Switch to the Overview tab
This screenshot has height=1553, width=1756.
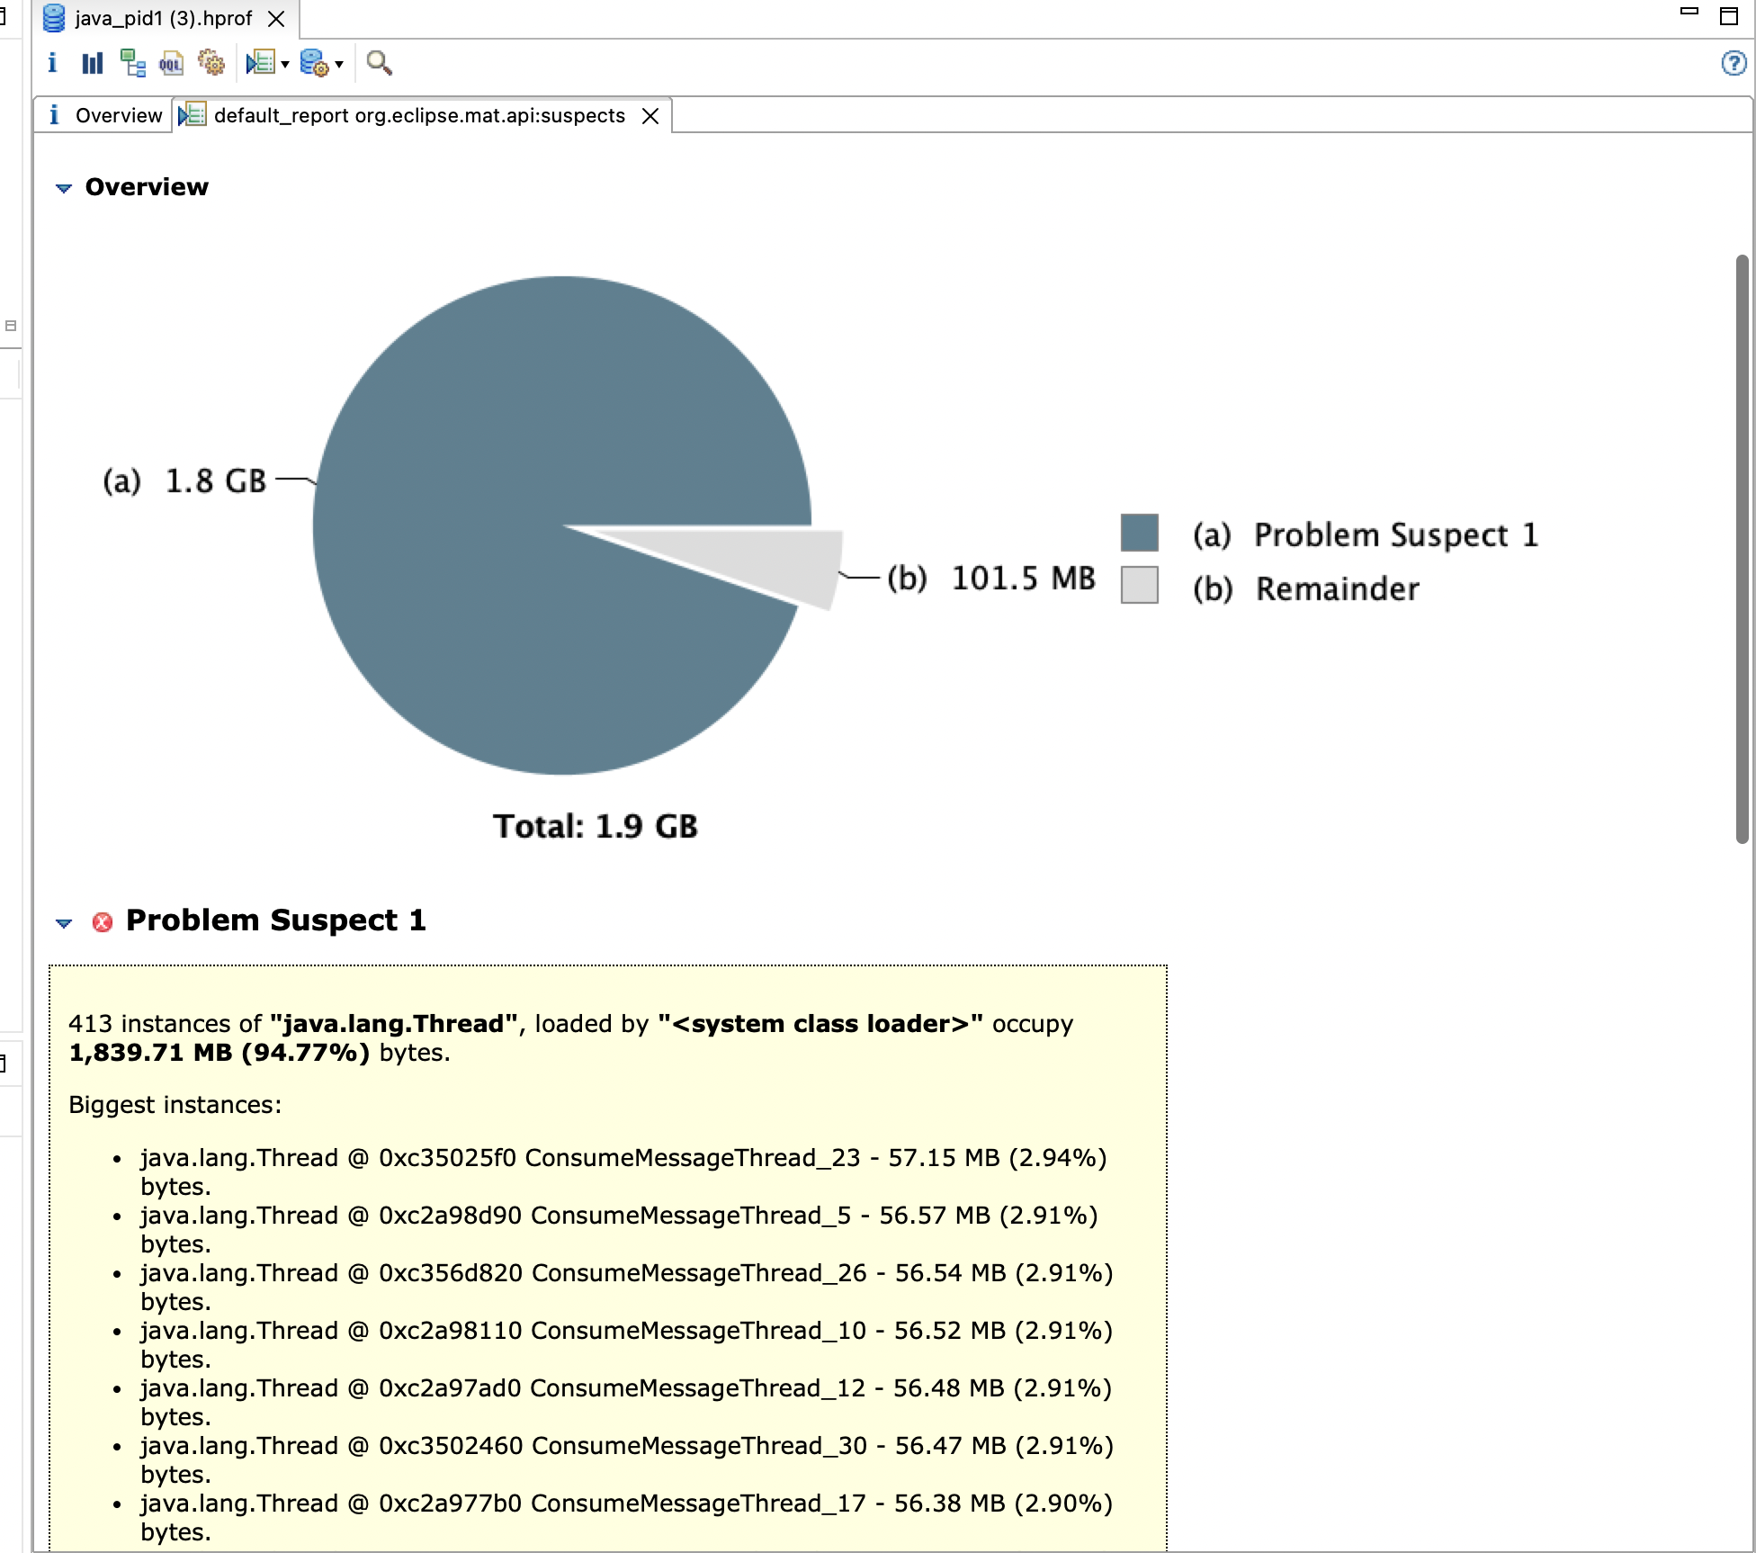[106, 115]
